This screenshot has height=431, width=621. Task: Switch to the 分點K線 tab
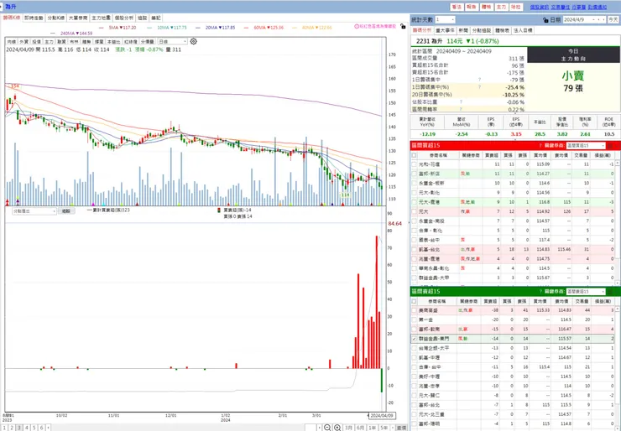click(x=56, y=18)
